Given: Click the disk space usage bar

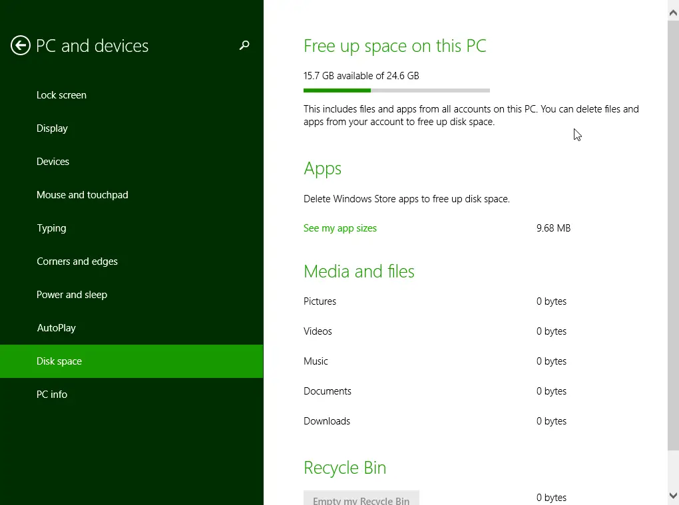Looking at the screenshot, I should [x=397, y=90].
